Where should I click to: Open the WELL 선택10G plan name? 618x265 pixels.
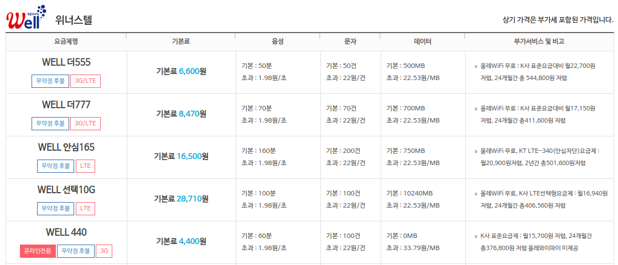(x=66, y=189)
